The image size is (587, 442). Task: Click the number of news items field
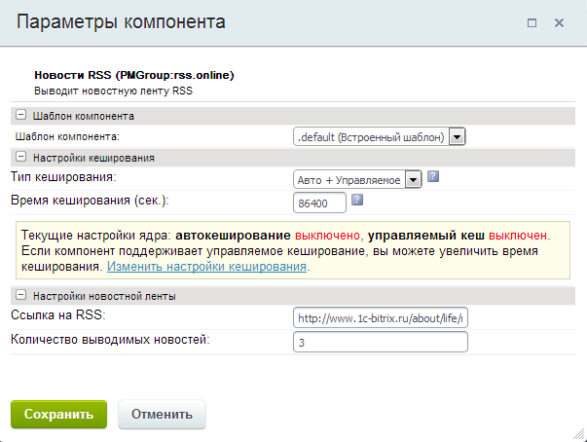coord(381,342)
